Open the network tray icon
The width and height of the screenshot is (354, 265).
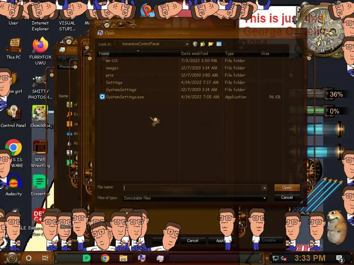276,258
